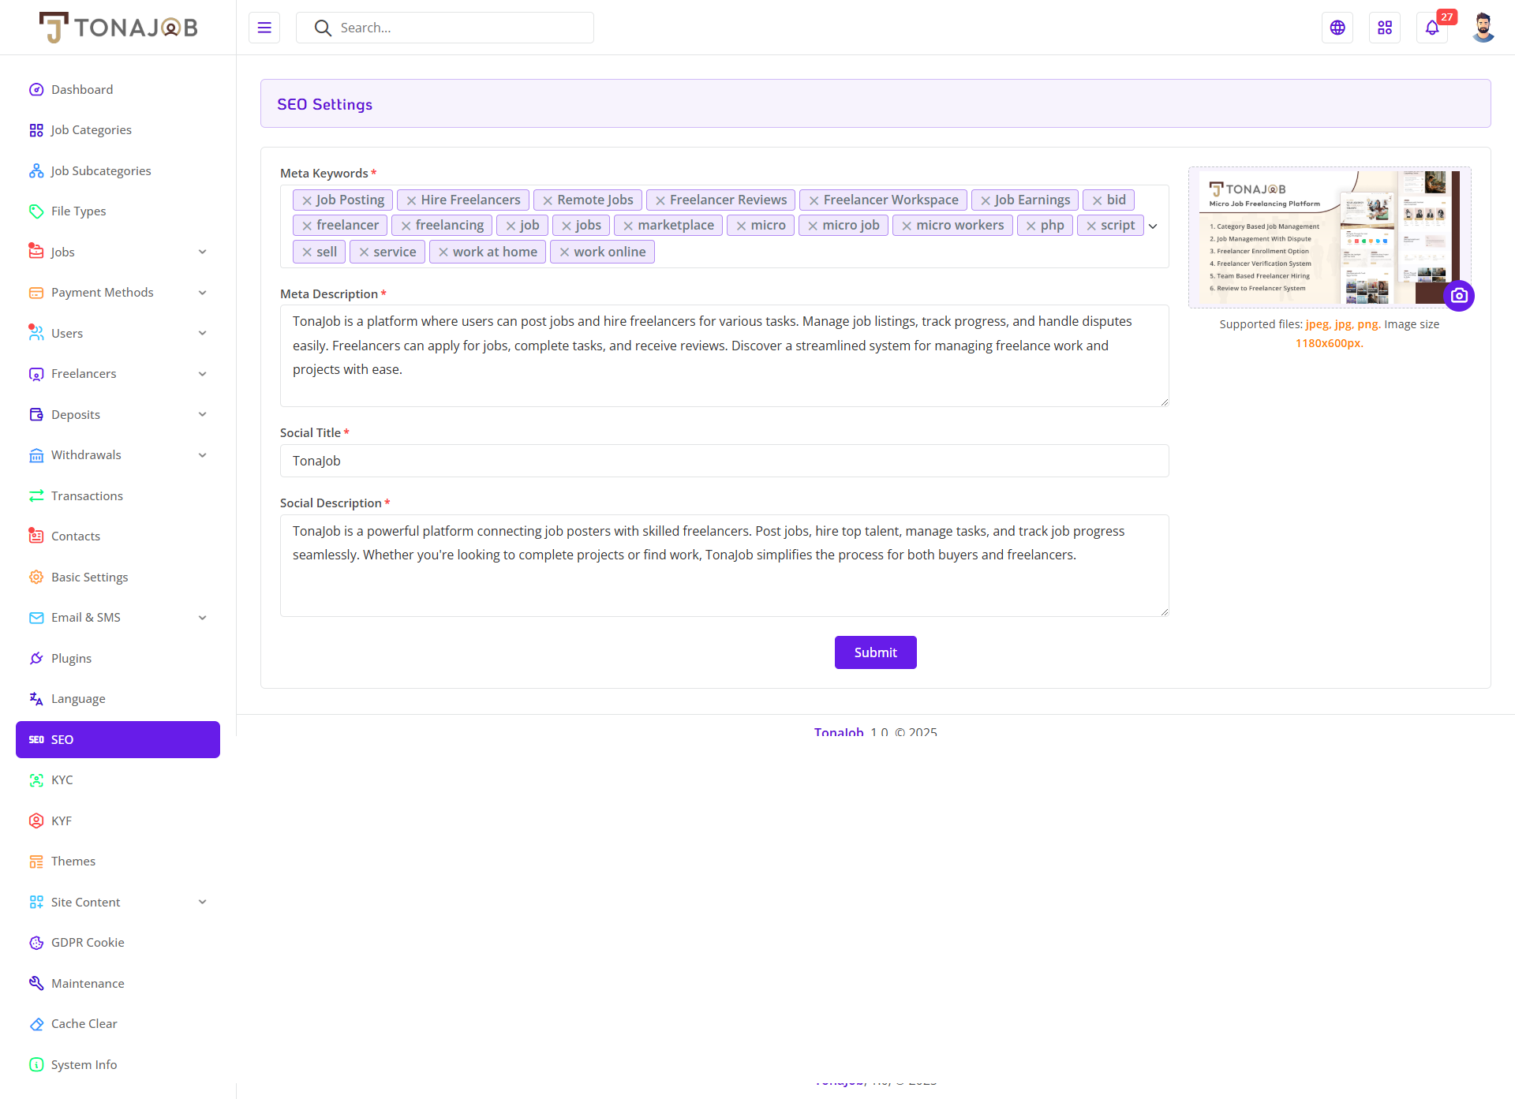This screenshot has height=1099, width=1515.
Task: Expand the Jobs sidebar submenu
Action: coord(202,252)
